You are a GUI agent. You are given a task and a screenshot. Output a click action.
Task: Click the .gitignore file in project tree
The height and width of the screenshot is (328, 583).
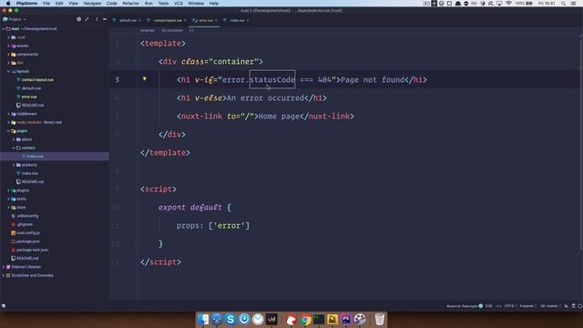[25, 224]
